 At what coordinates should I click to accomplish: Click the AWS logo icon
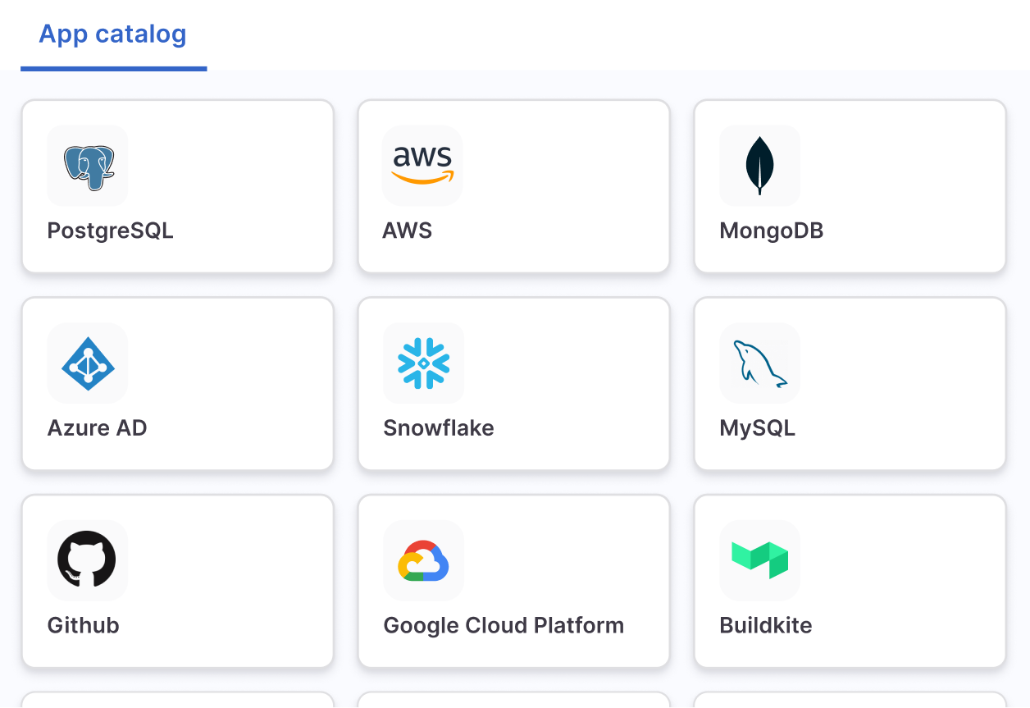[x=422, y=165]
